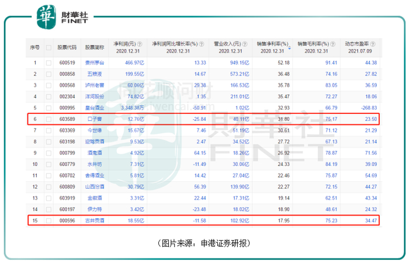409x264 pixels.
Task: Select net profit value 199.55亿
Action: 134,74
